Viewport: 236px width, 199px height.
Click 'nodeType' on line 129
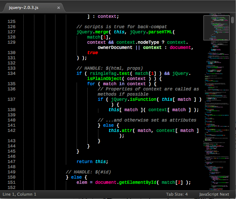[x=148, y=42]
